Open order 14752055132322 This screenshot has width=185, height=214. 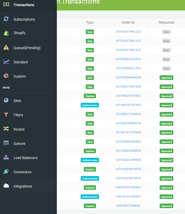pos(128,59)
